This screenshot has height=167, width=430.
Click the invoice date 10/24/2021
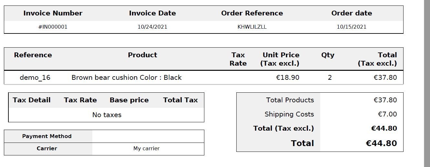[x=152, y=27]
